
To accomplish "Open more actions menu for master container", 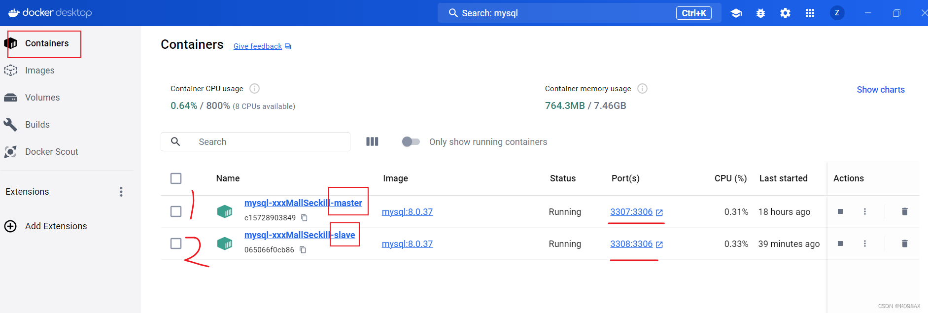I will pyautogui.click(x=865, y=211).
